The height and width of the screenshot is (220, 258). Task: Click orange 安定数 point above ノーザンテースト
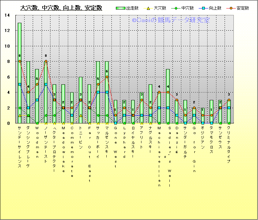[46, 62]
